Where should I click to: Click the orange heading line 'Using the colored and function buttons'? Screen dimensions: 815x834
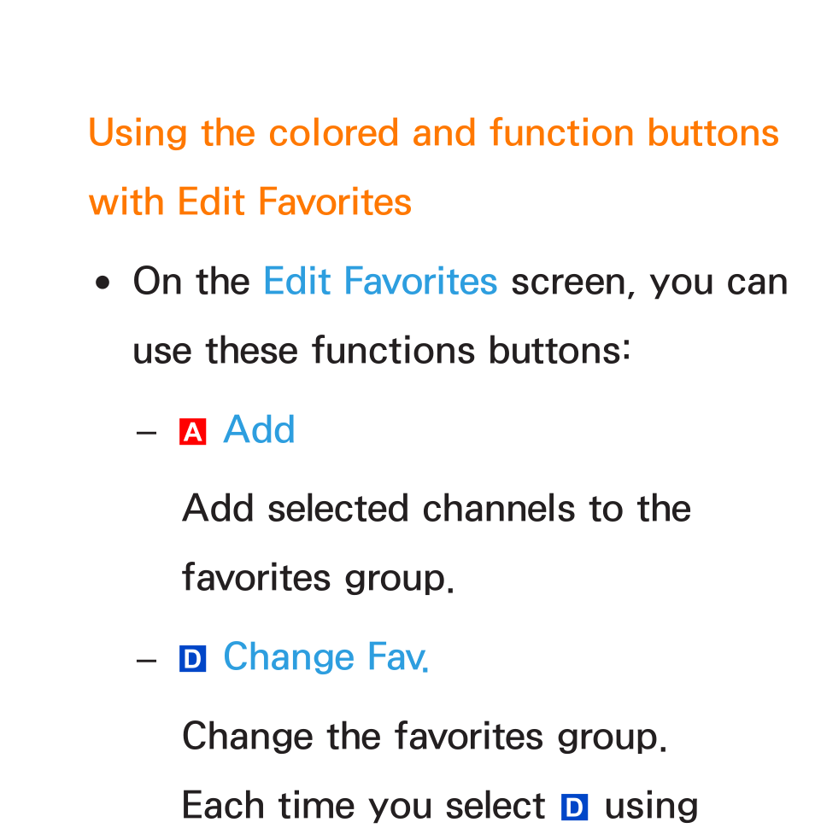click(433, 133)
